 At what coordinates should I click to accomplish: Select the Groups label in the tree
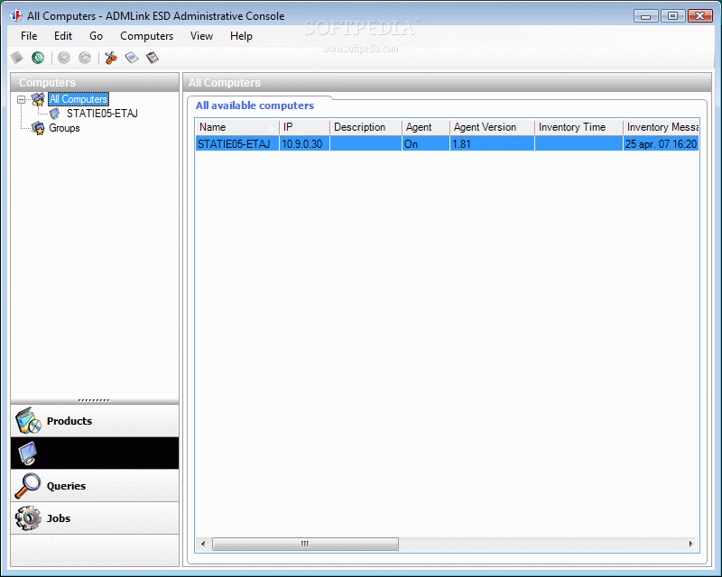pyautogui.click(x=64, y=128)
